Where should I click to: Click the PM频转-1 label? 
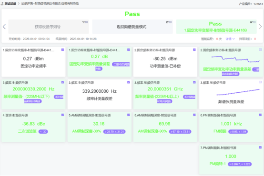coord(217,164)
